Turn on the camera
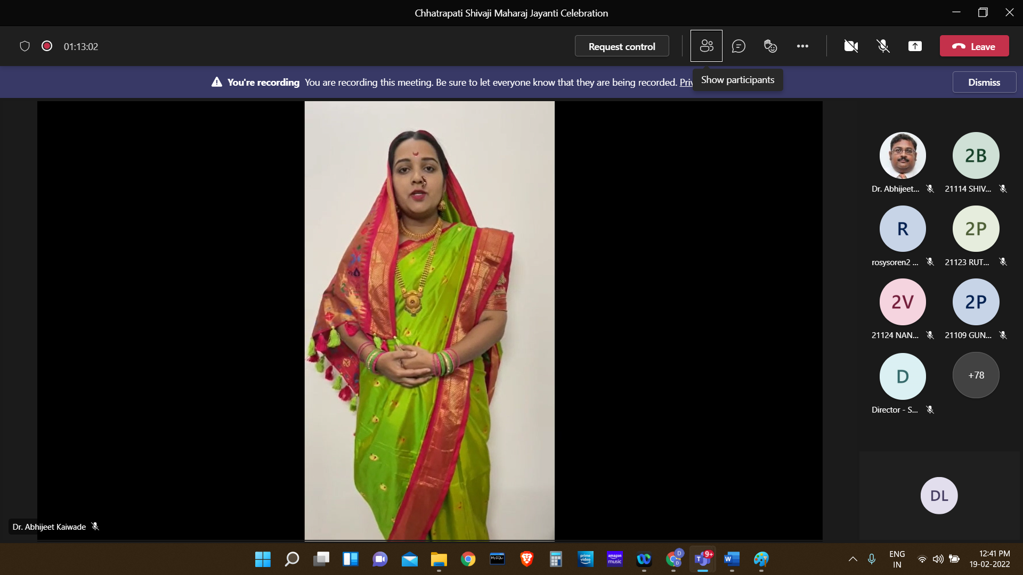The height and width of the screenshot is (575, 1023). click(x=851, y=46)
